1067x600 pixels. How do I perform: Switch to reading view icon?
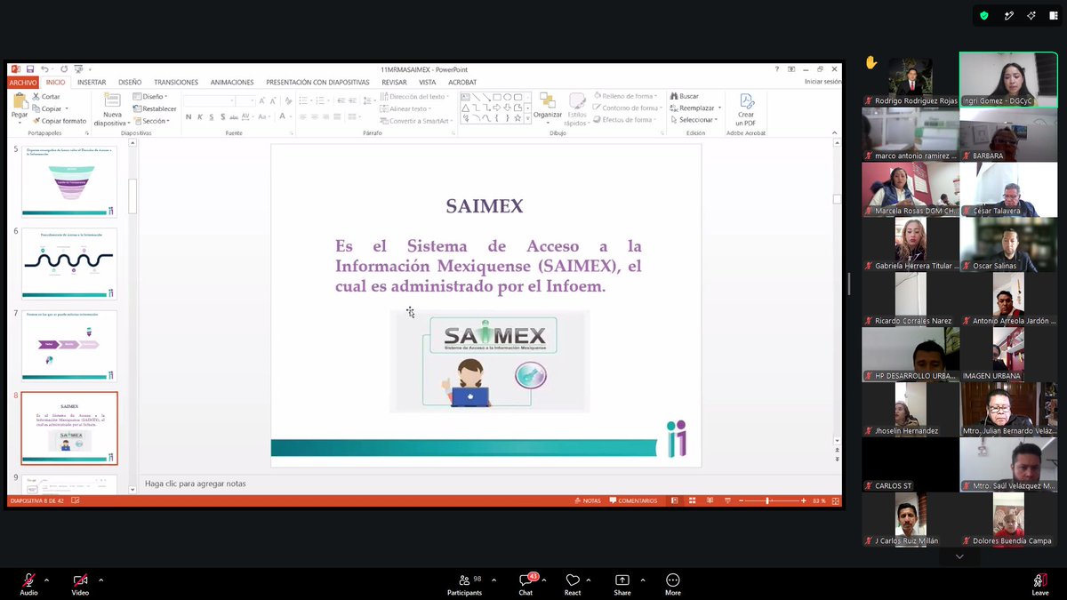(x=709, y=500)
